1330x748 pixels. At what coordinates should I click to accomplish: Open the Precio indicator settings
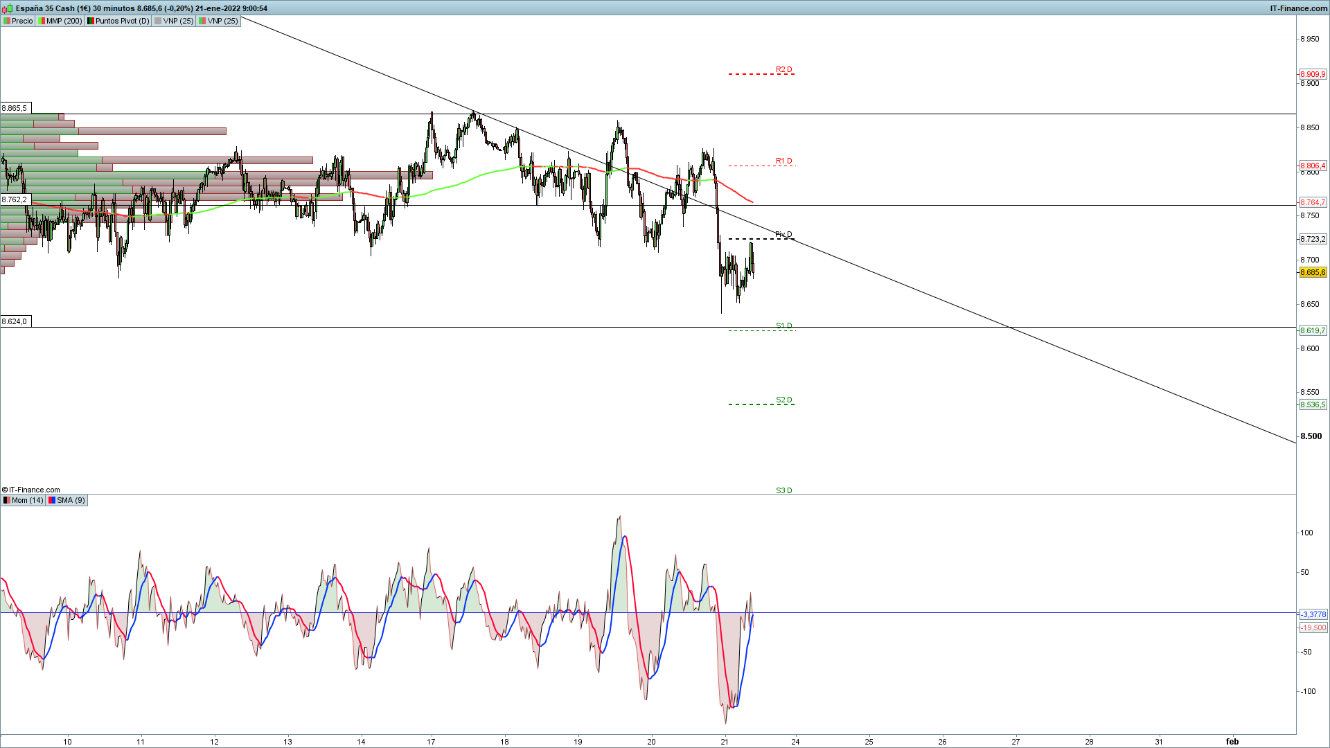18,21
